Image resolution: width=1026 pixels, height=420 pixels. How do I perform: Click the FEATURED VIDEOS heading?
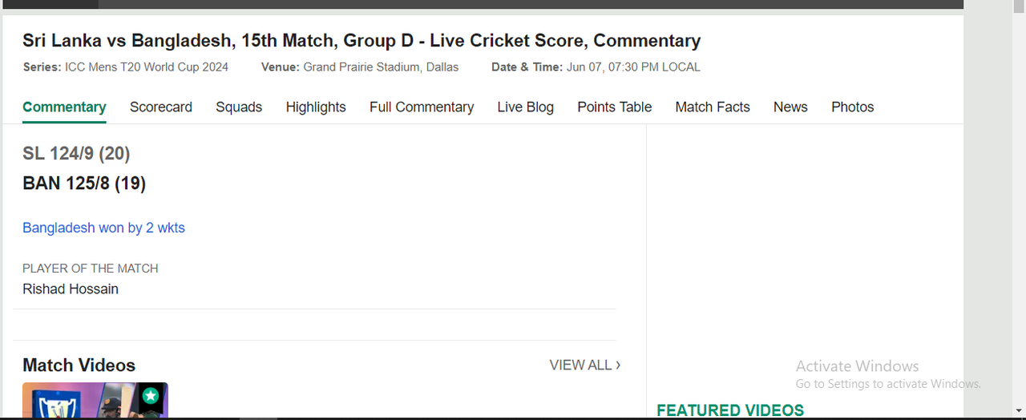click(730, 410)
